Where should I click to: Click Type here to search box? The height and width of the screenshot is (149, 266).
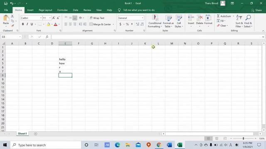tap(46, 145)
